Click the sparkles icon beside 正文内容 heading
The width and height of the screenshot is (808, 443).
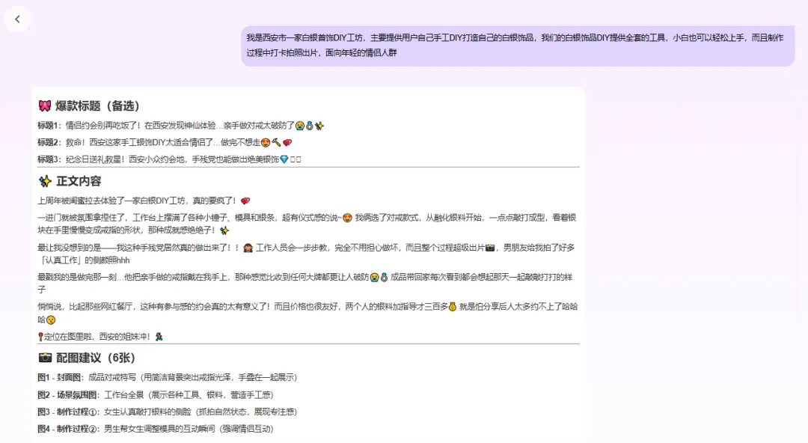(x=45, y=181)
